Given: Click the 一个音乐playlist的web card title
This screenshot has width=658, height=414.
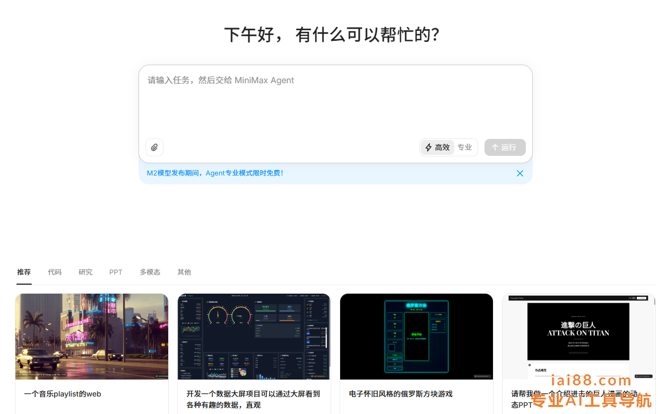Looking at the screenshot, I should (63, 394).
